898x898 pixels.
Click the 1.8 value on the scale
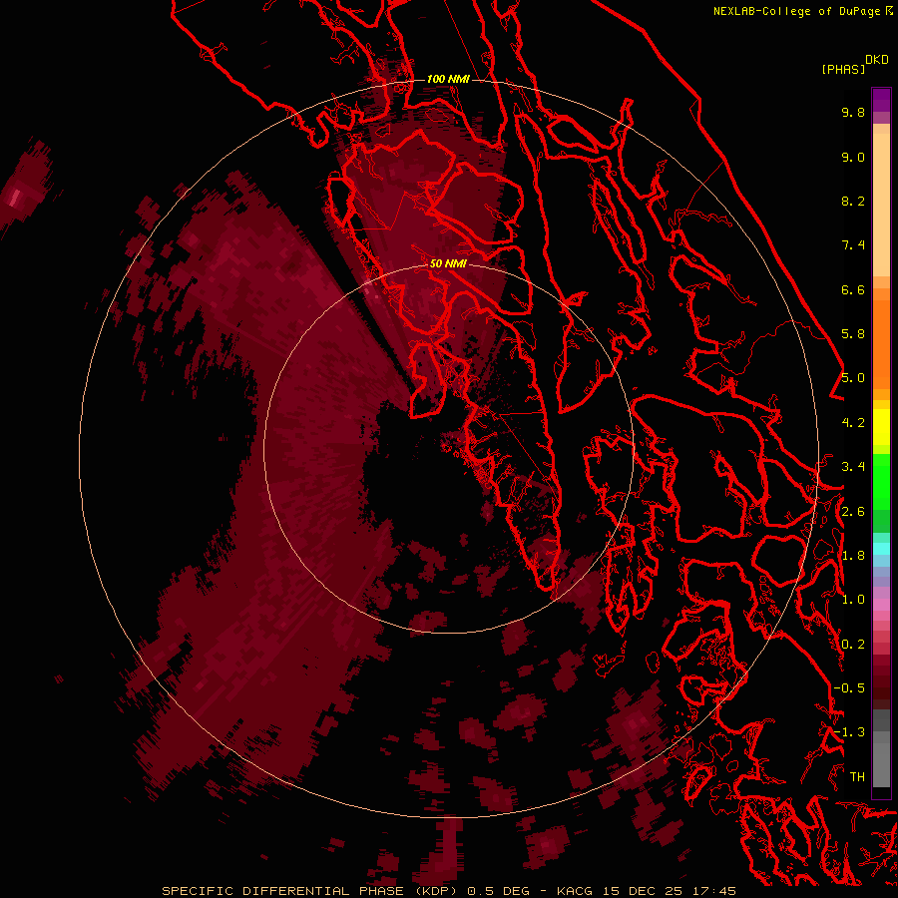pyautogui.click(x=853, y=556)
